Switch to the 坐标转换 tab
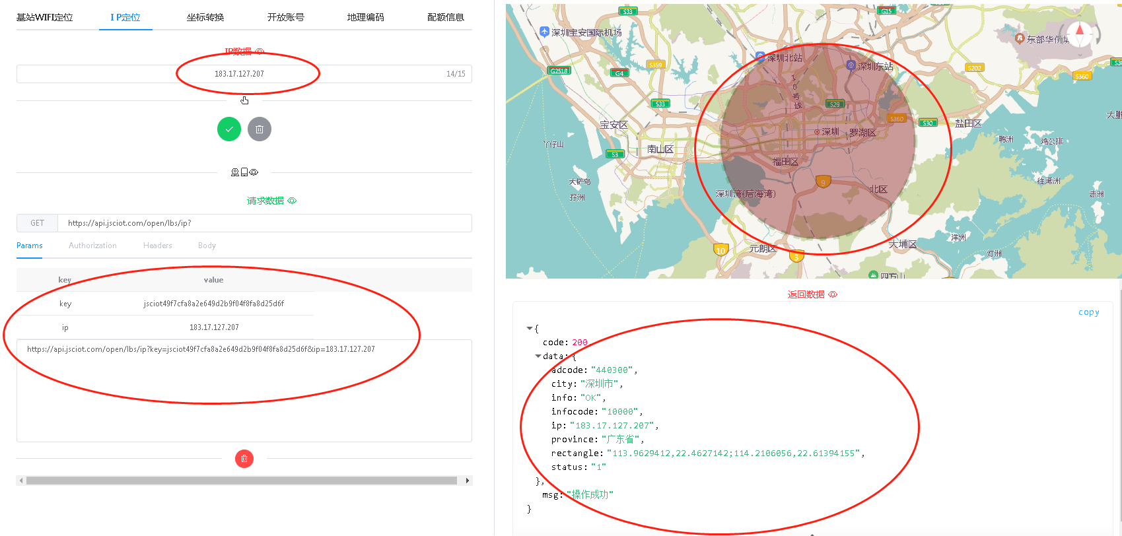 click(205, 17)
